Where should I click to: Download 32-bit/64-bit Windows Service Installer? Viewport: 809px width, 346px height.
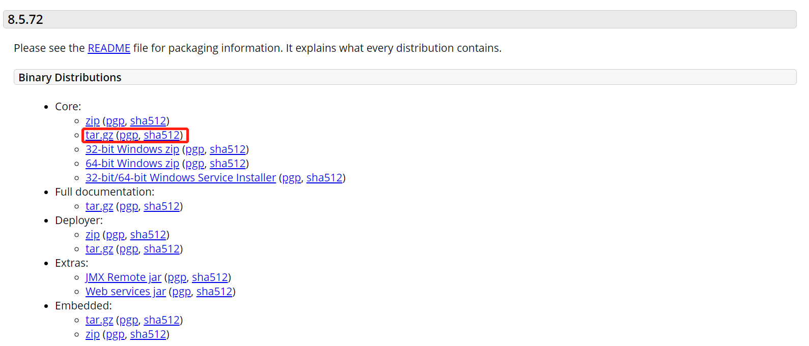[181, 178]
